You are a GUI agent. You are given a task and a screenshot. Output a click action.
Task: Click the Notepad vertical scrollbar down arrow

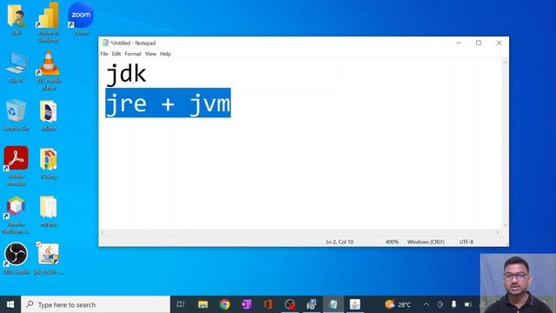click(x=506, y=225)
